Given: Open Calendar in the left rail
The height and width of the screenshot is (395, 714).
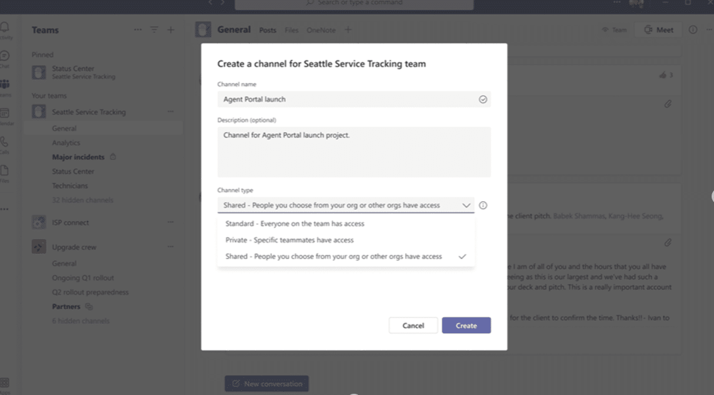Looking at the screenshot, I should pos(5,116).
